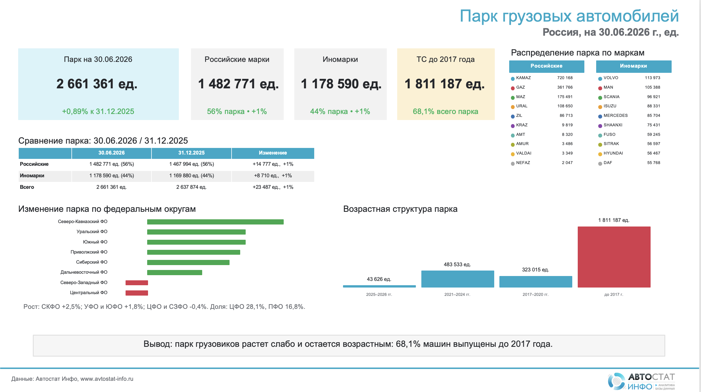Click the Рост: СКФО +2,5% footnote
Viewport: 701px width, 392px height.
[x=164, y=307]
